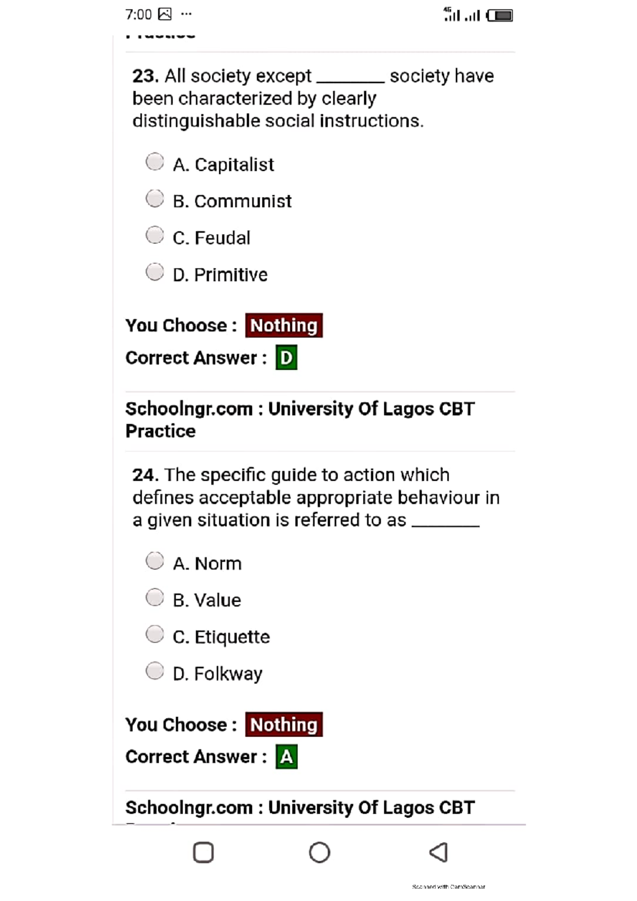Tap the three-dots notification overflow icon
This screenshot has width=637, height=901.
(186, 14)
